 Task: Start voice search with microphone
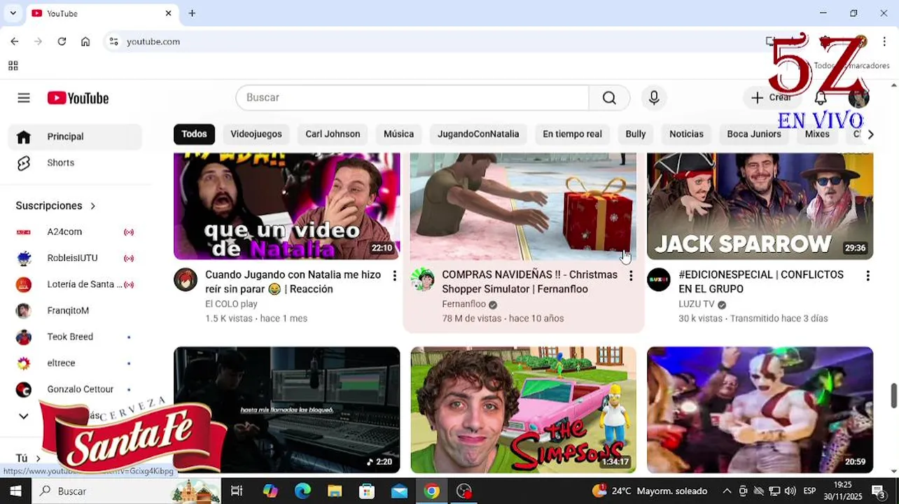click(x=654, y=98)
